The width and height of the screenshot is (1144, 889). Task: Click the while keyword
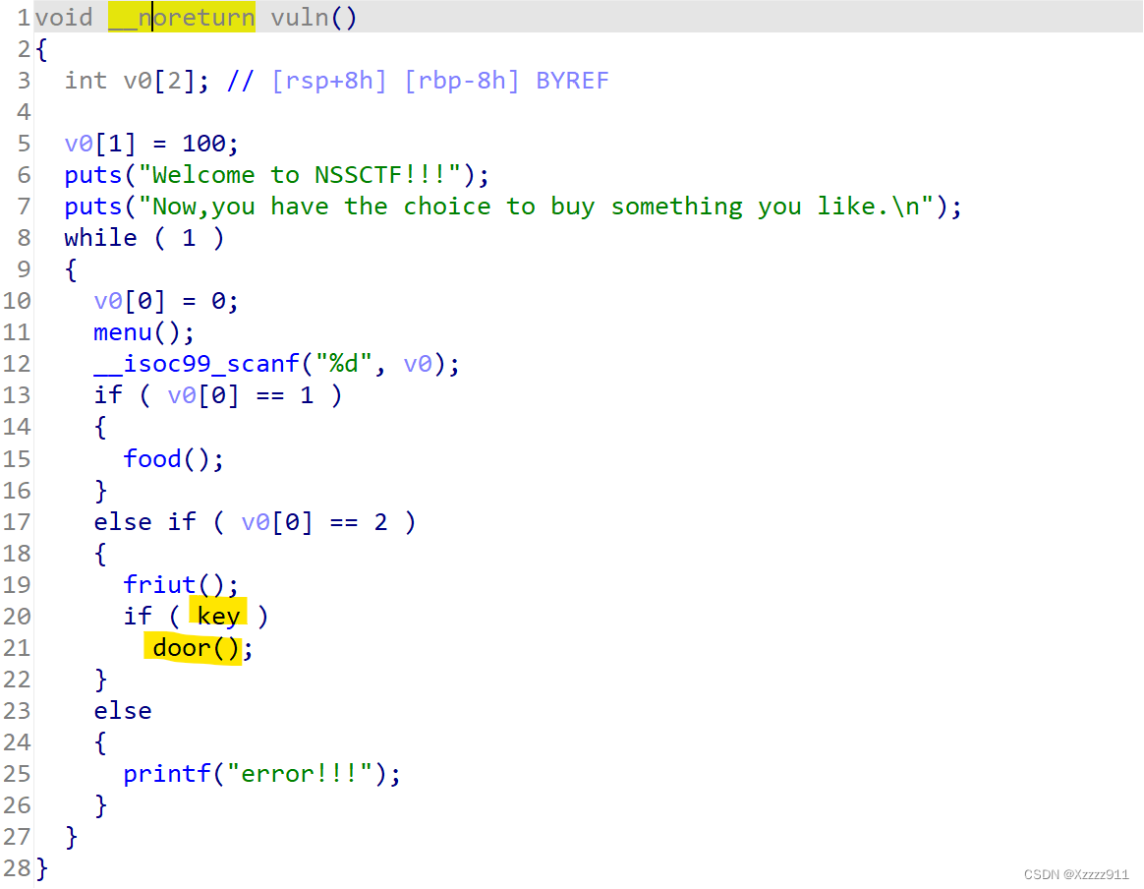coord(100,238)
